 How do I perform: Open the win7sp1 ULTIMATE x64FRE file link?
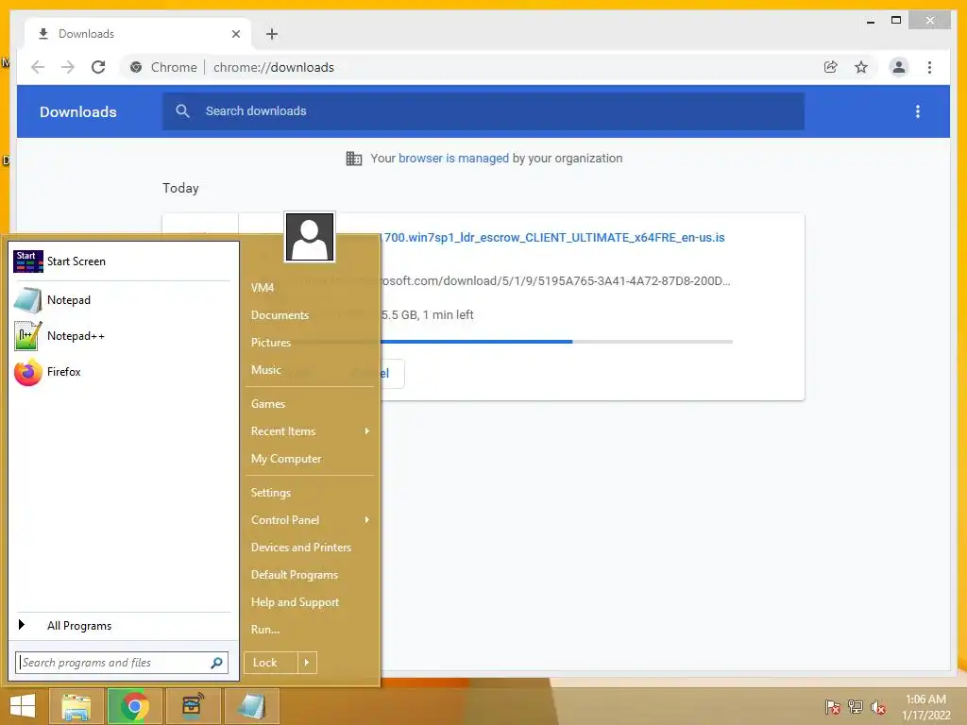tap(552, 237)
